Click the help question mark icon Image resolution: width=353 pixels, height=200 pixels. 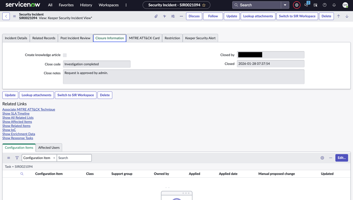pyautogui.click(x=324, y=5)
